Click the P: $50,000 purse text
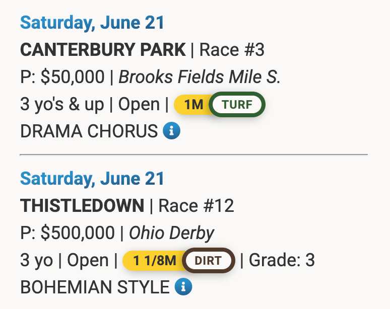Viewport: 390px width, 309px height. pos(62,78)
